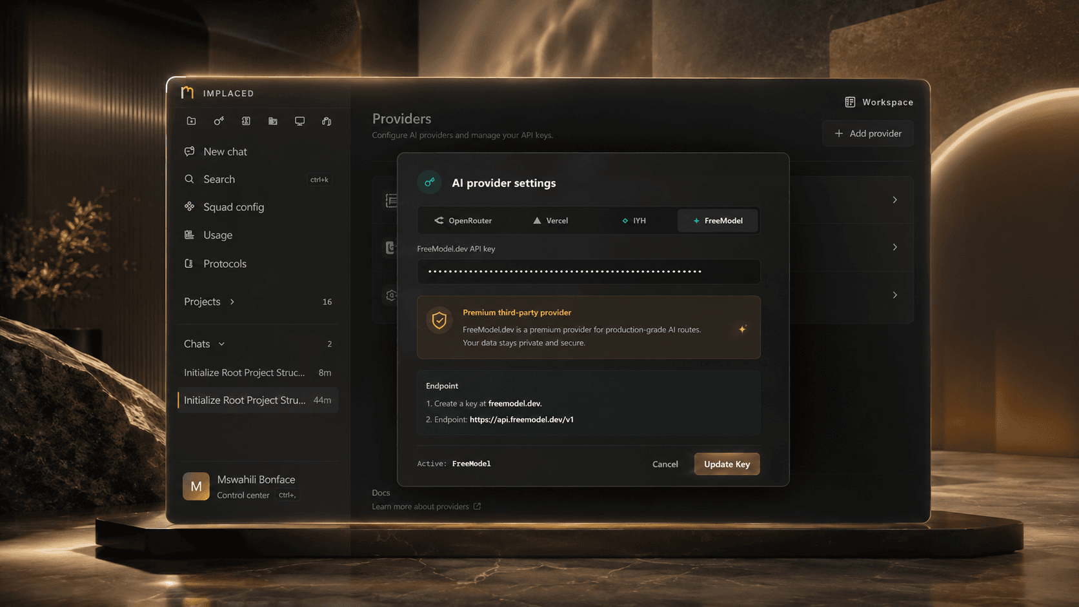Open the key icon in sidebar toolbar
The image size is (1079, 607).
(219, 121)
